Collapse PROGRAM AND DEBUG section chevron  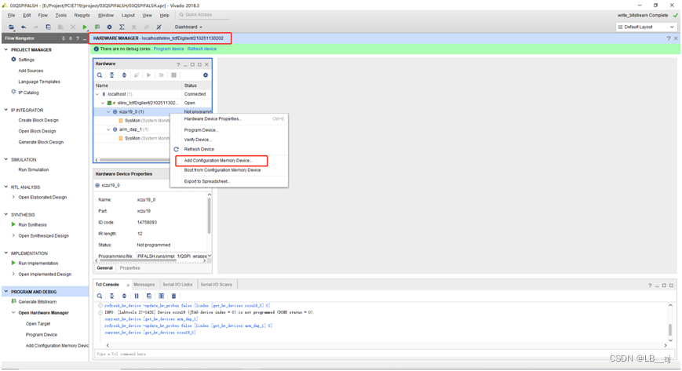click(x=6, y=292)
